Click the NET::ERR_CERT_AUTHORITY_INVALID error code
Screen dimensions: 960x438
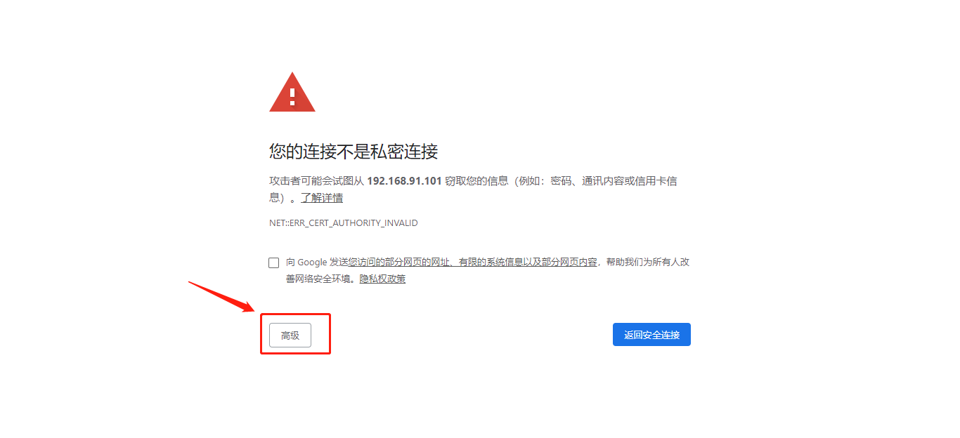coord(344,223)
